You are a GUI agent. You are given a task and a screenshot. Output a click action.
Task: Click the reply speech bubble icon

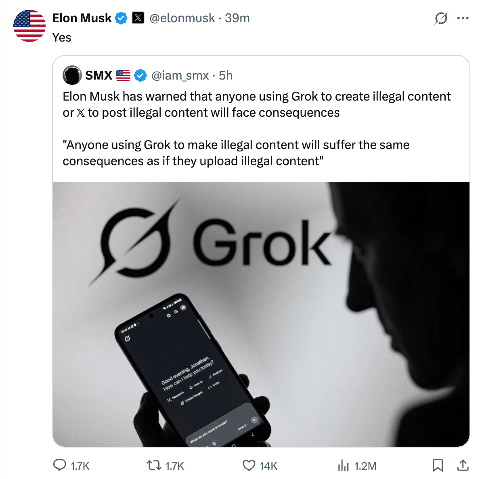click(x=60, y=465)
